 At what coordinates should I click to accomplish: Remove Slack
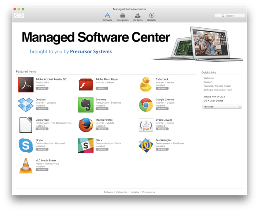(102, 149)
